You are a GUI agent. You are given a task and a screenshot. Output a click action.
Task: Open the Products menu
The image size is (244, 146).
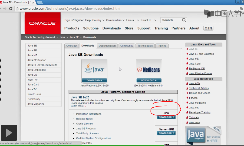point(72,28)
